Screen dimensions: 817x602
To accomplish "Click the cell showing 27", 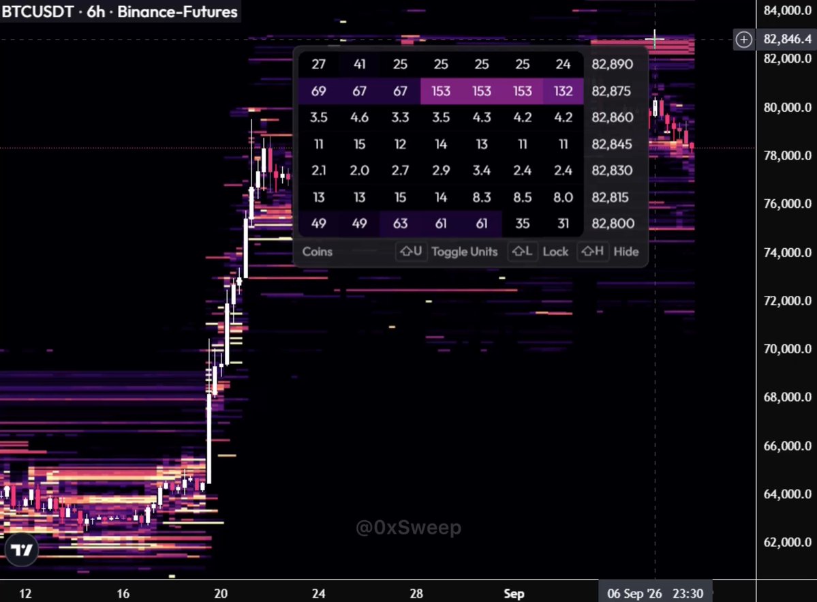I will pos(318,64).
